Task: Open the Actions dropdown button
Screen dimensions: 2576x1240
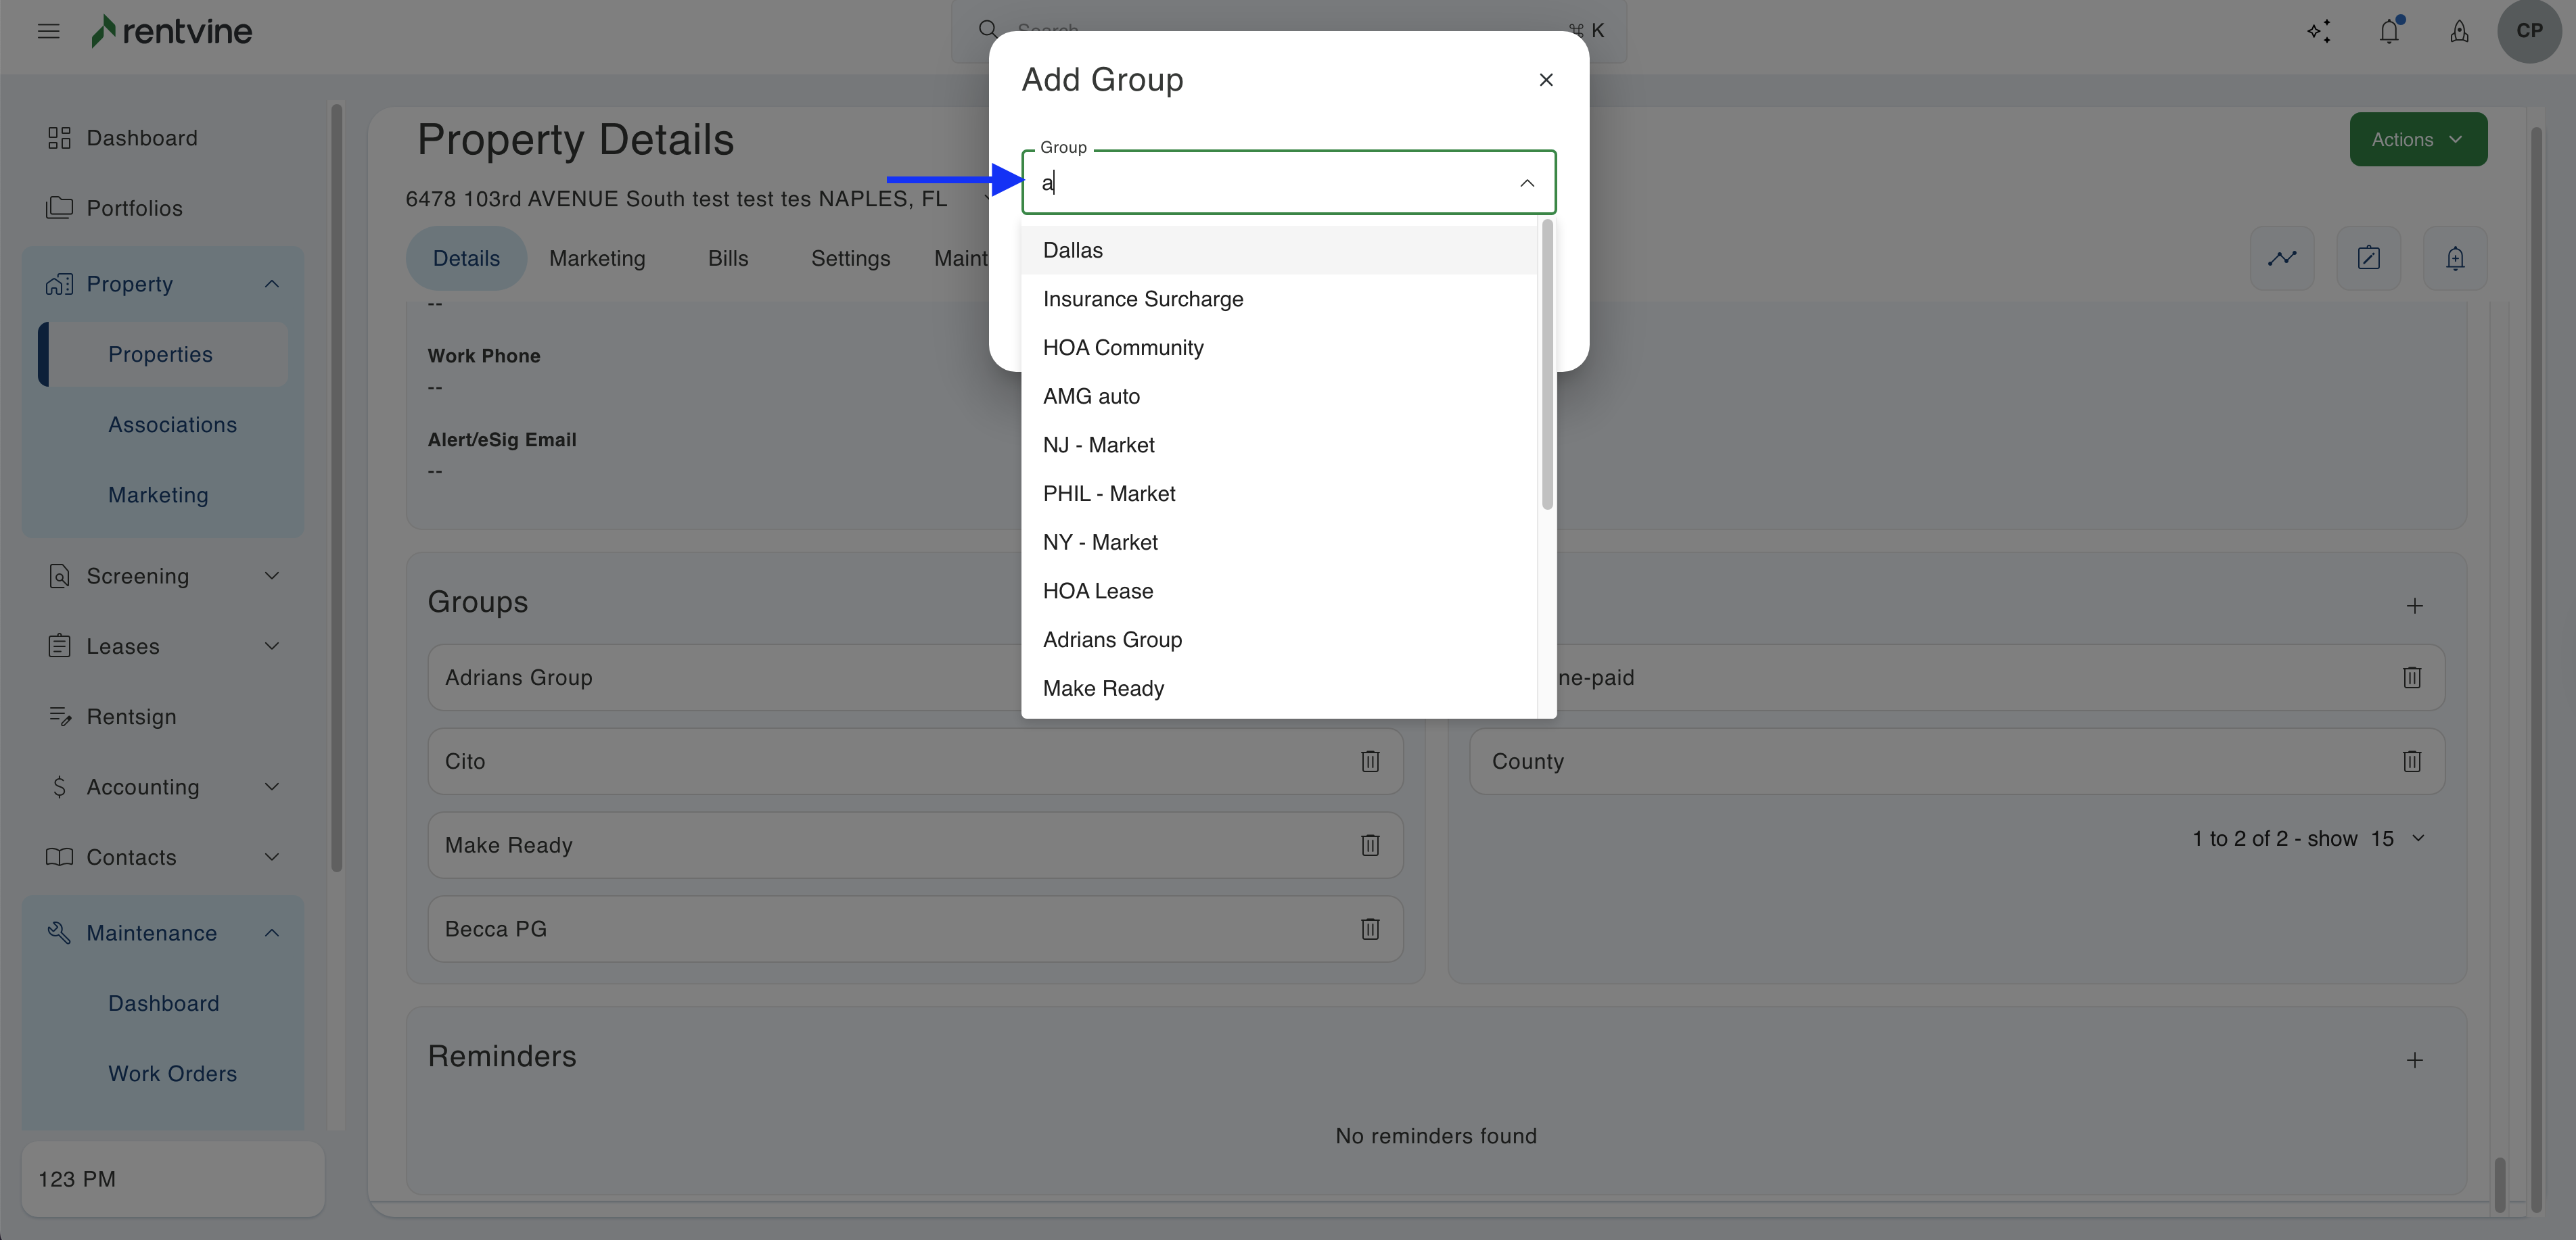Action: pos(2418,140)
